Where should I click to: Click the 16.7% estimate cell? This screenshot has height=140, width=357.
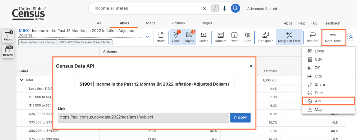point(152,131)
